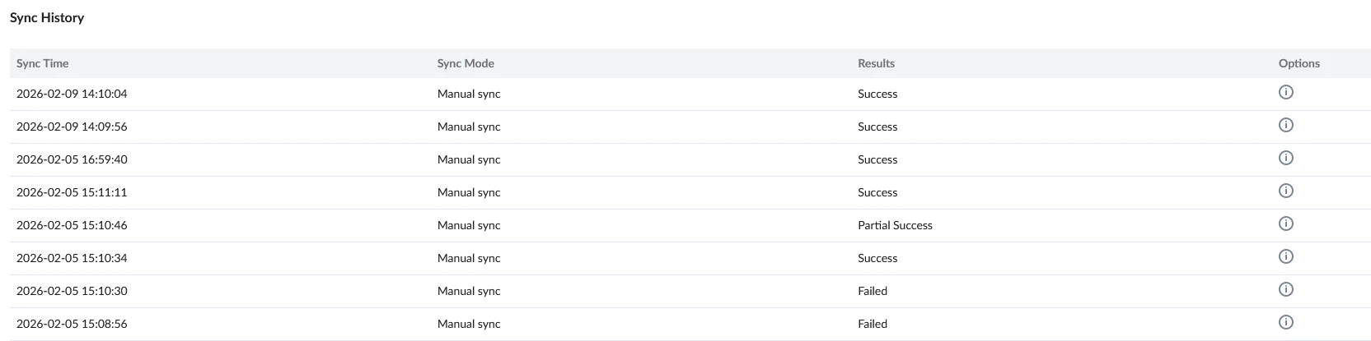1371x341 pixels.
Task: Click the Sync Mode column header
Action: (466, 63)
